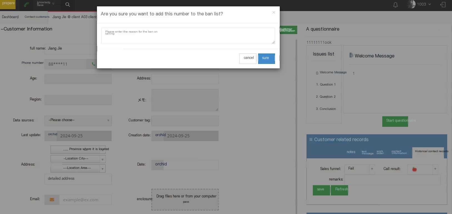Confirm ban with the sure button
The image size is (452, 214).
coord(266,58)
